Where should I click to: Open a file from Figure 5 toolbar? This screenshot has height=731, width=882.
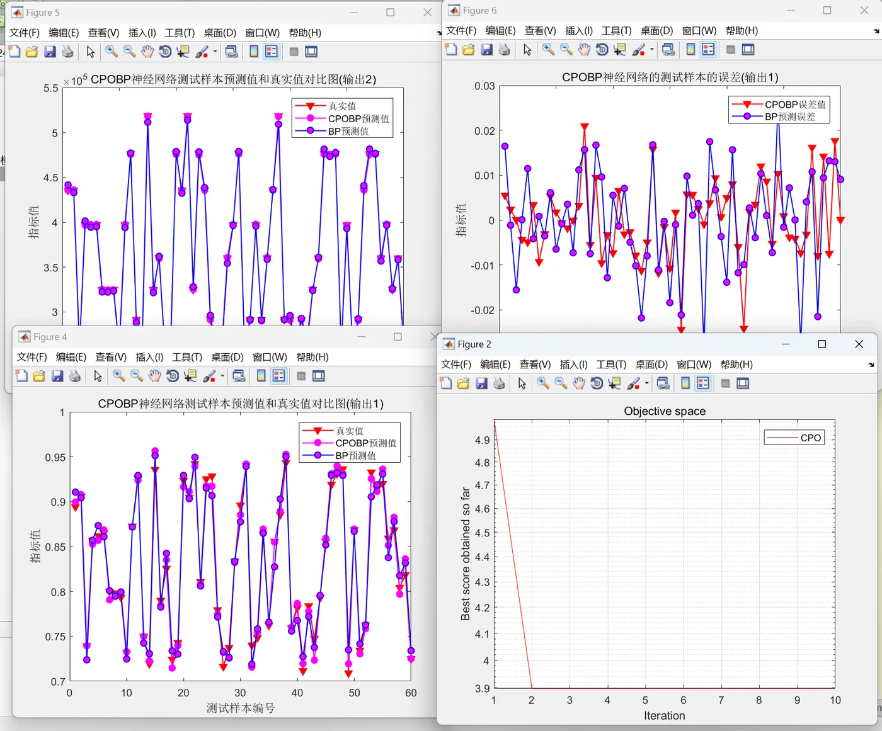coord(31,52)
